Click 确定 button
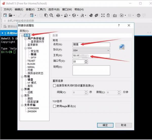The height and width of the screenshot is (140, 152). click(x=105, y=125)
